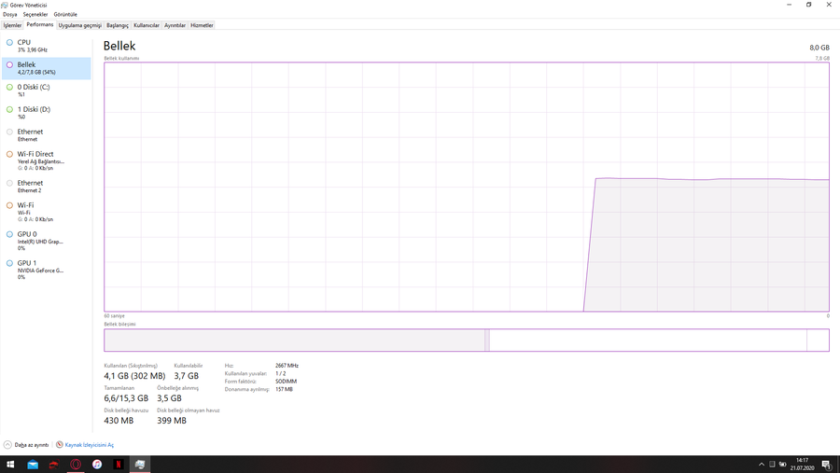The image size is (840, 473).
Task: Select the Wi-Fi adapter entry
Action: (x=46, y=212)
